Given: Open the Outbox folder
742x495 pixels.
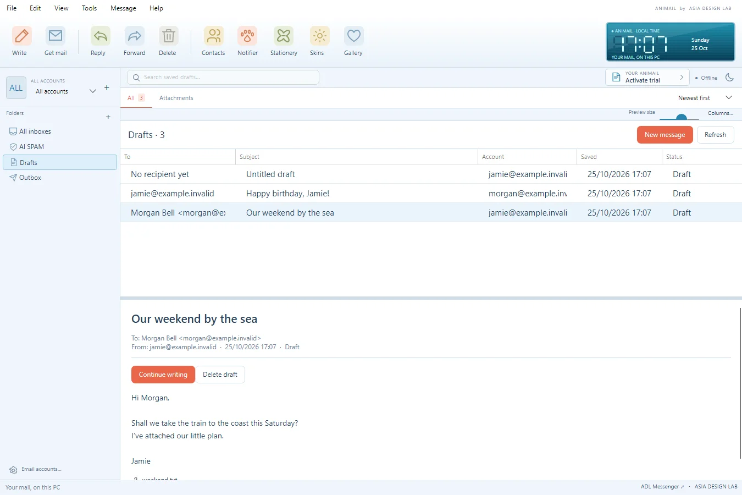Looking at the screenshot, I should (60, 178).
